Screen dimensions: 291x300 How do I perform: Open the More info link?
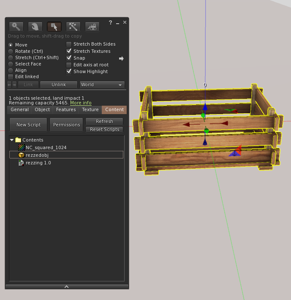click(81, 103)
